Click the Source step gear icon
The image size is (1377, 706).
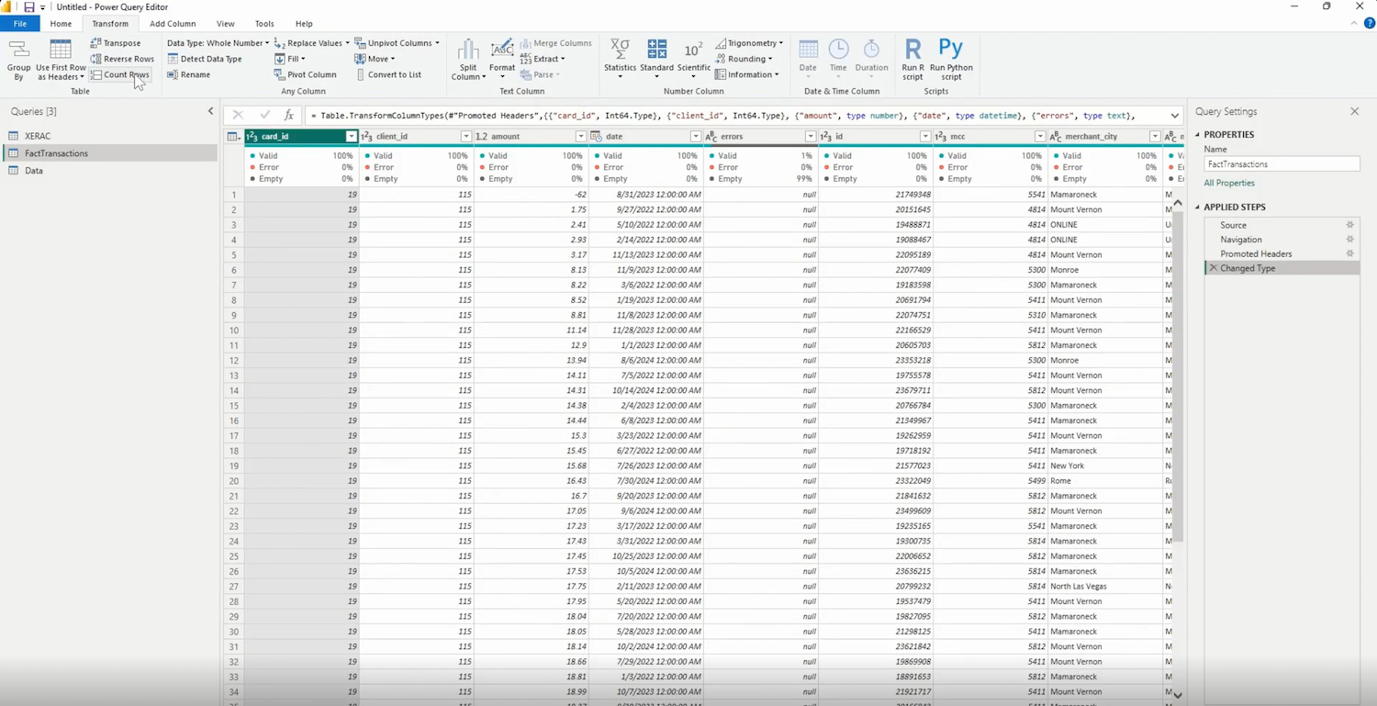coord(1349,225)
